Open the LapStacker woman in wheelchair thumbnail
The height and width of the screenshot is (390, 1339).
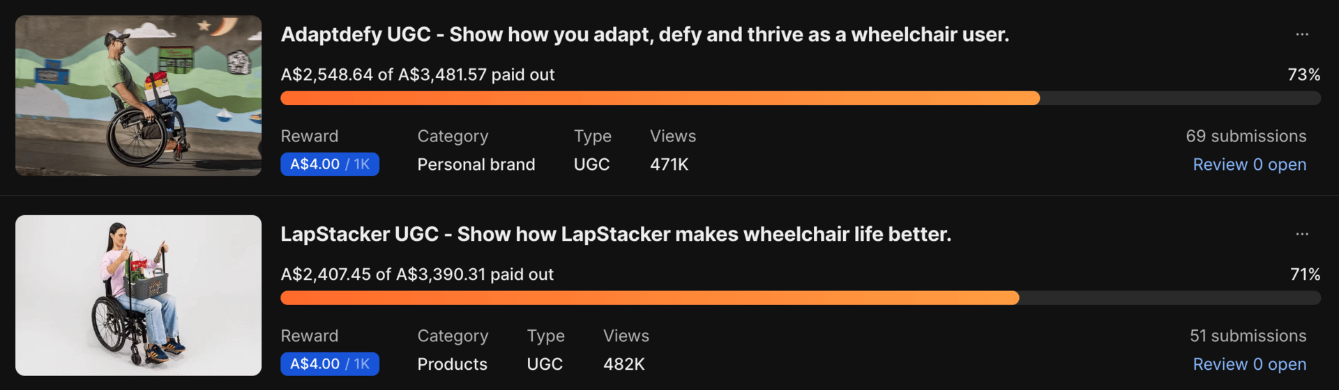138,295
